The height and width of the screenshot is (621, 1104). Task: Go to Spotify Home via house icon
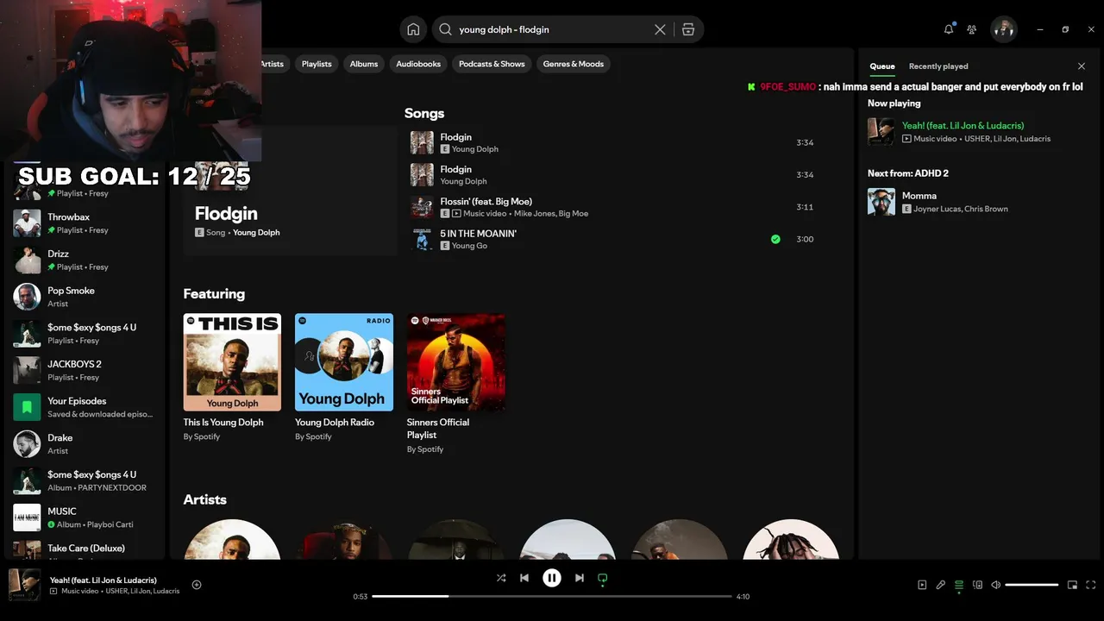click(x=413, y=29)
